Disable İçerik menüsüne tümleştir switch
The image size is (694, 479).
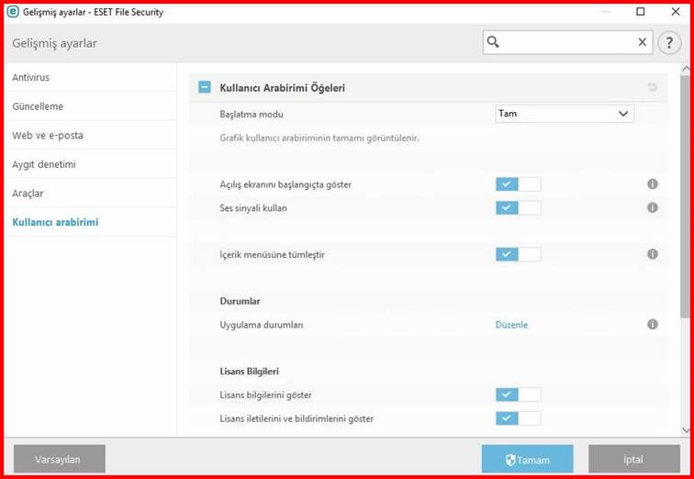tap(519, 254)
